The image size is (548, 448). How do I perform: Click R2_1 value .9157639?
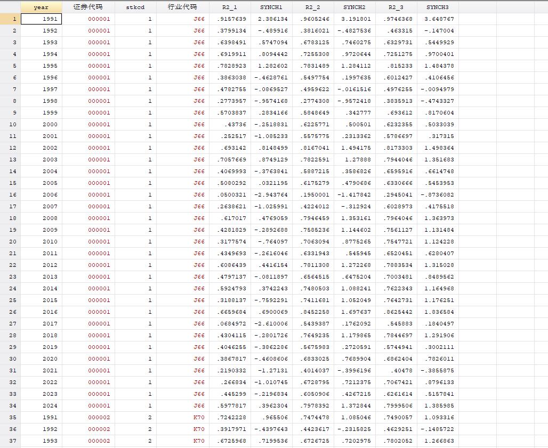230,19
